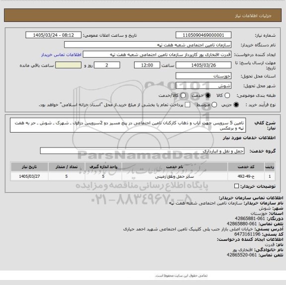This screenshot has height=285, width=286.
Task: Click service name cell سایر حمل ونقل زمینی
Action: 175,176
